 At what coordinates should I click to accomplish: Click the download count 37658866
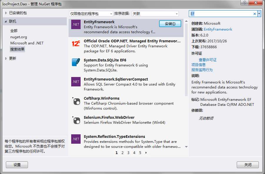(209, 47)
